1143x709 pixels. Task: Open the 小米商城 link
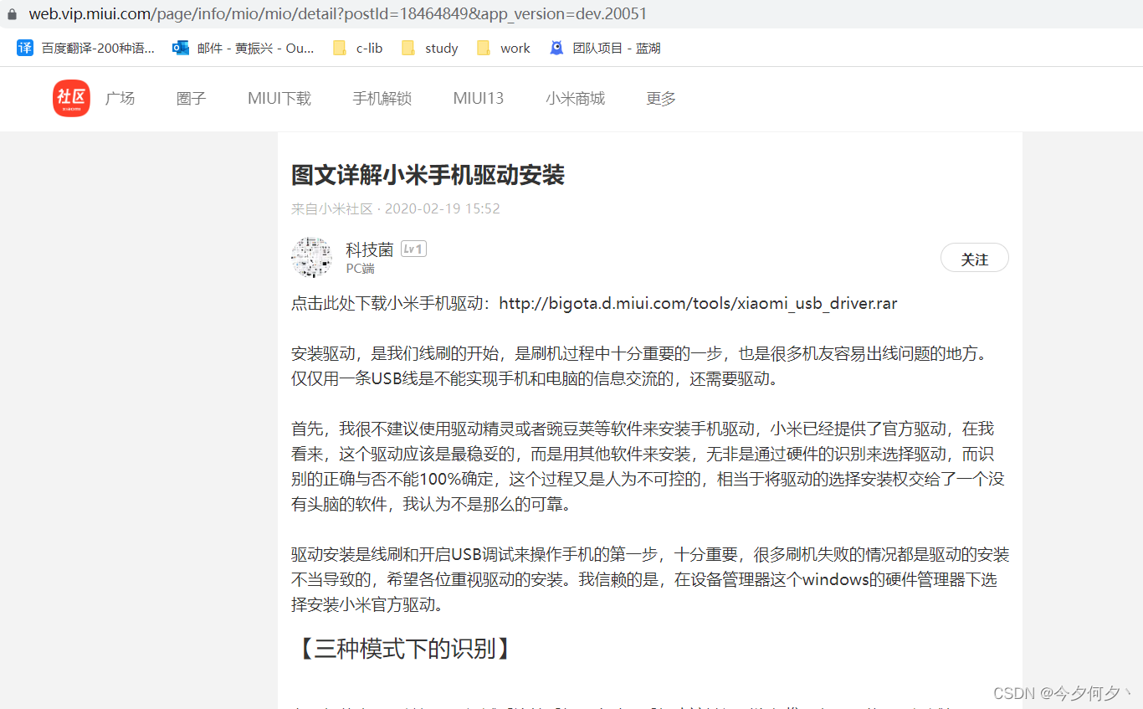click(575, 99)
